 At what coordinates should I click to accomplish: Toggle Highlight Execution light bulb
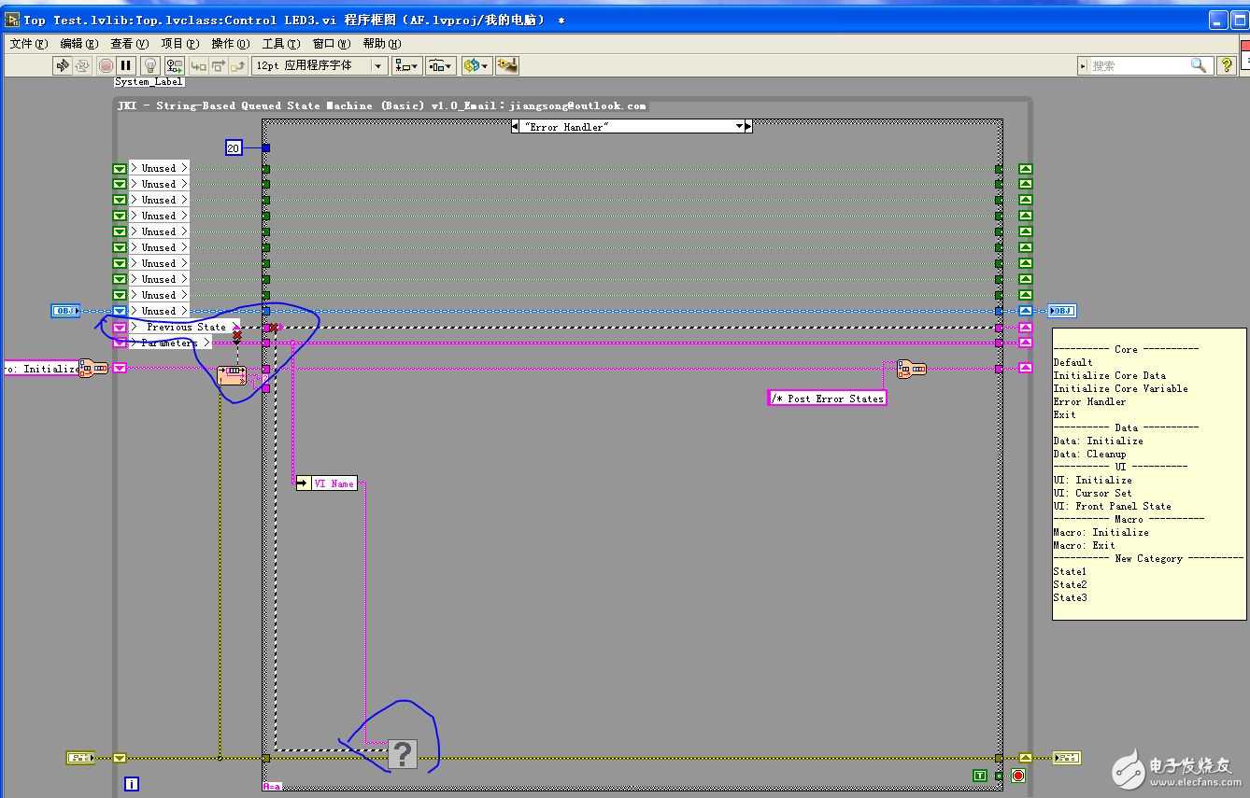(149, 65)
